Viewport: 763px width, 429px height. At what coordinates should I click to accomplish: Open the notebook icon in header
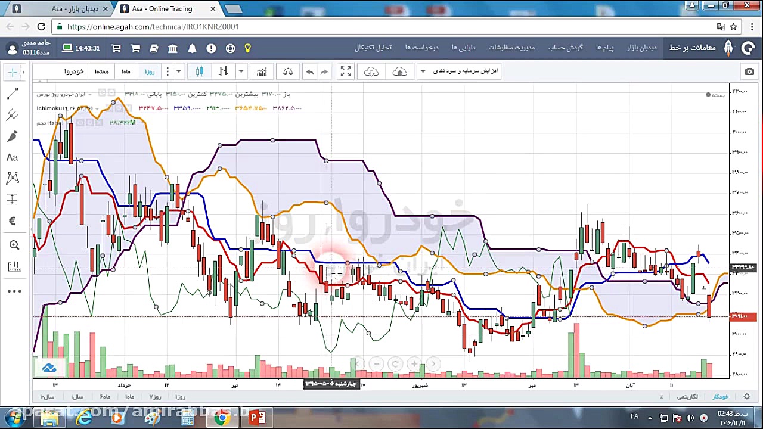(154, 48)
